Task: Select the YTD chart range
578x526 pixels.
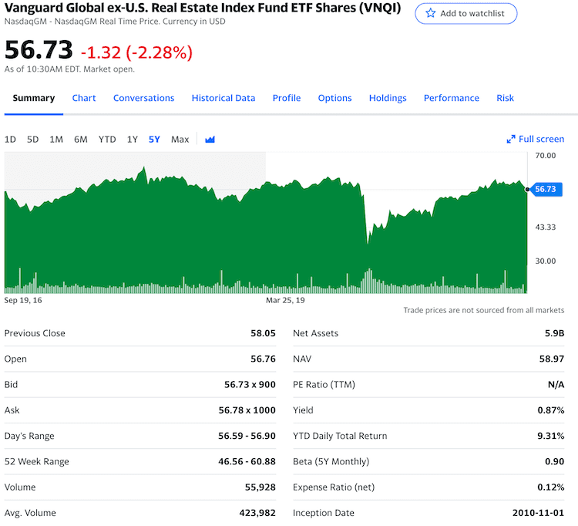Action: tap(107, 140)
